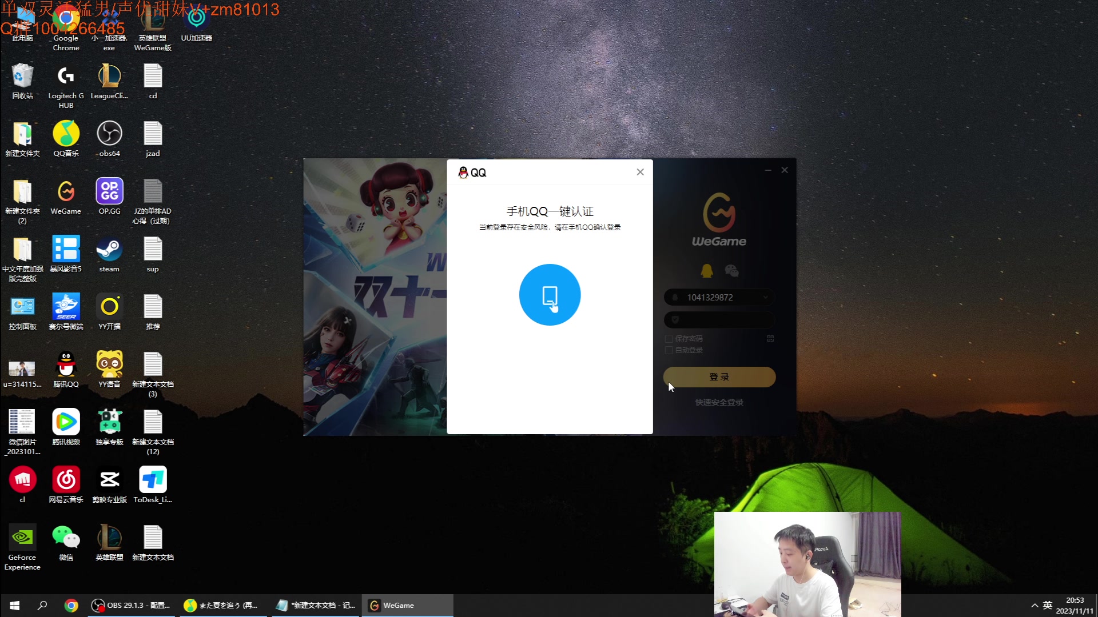Screen dimensions: 1098x617
Task: Launch Steam from the desktop
Action: point(109,254)
